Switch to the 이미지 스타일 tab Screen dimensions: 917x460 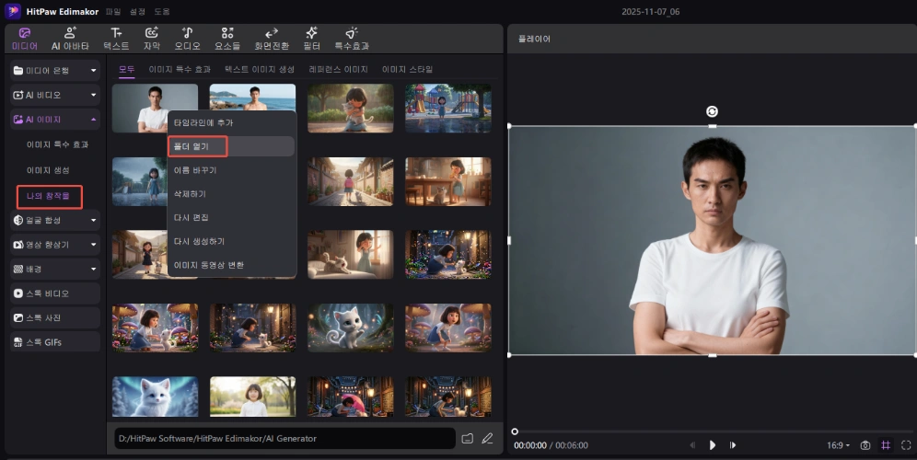407,69
